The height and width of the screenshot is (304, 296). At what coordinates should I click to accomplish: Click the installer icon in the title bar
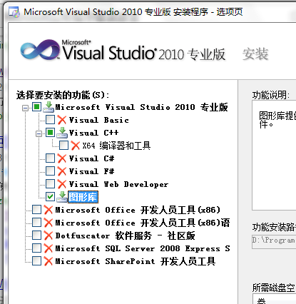pos(14,12)
